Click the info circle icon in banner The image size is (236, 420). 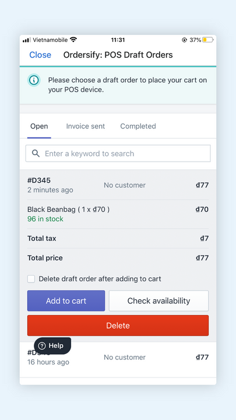point(34,80)
